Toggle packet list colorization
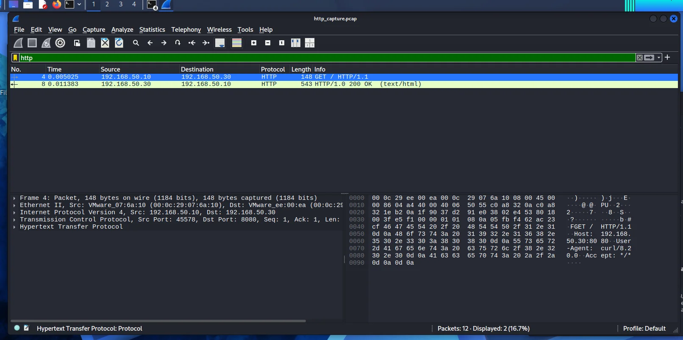Image resolution: width=683 pixels, height=340 pixels. pos(237,43)
